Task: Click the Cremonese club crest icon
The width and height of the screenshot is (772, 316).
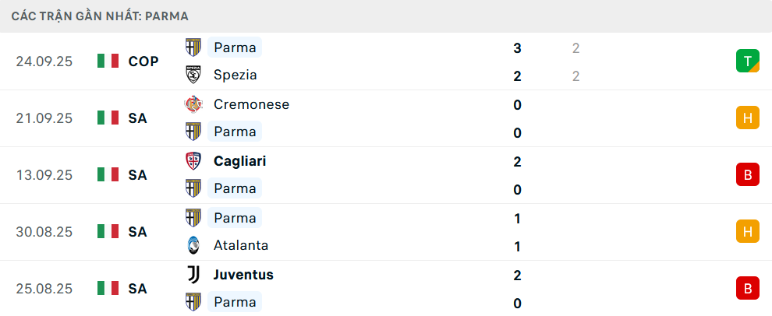Action: [x=193, y=104]
